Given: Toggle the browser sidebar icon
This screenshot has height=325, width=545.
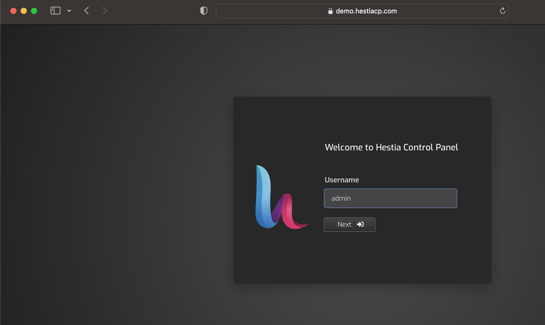Looking at the screenshot, I should (x=55, y=11).
